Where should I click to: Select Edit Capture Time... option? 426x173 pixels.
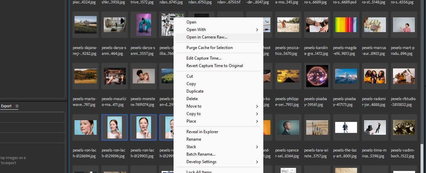click(204, 58)
